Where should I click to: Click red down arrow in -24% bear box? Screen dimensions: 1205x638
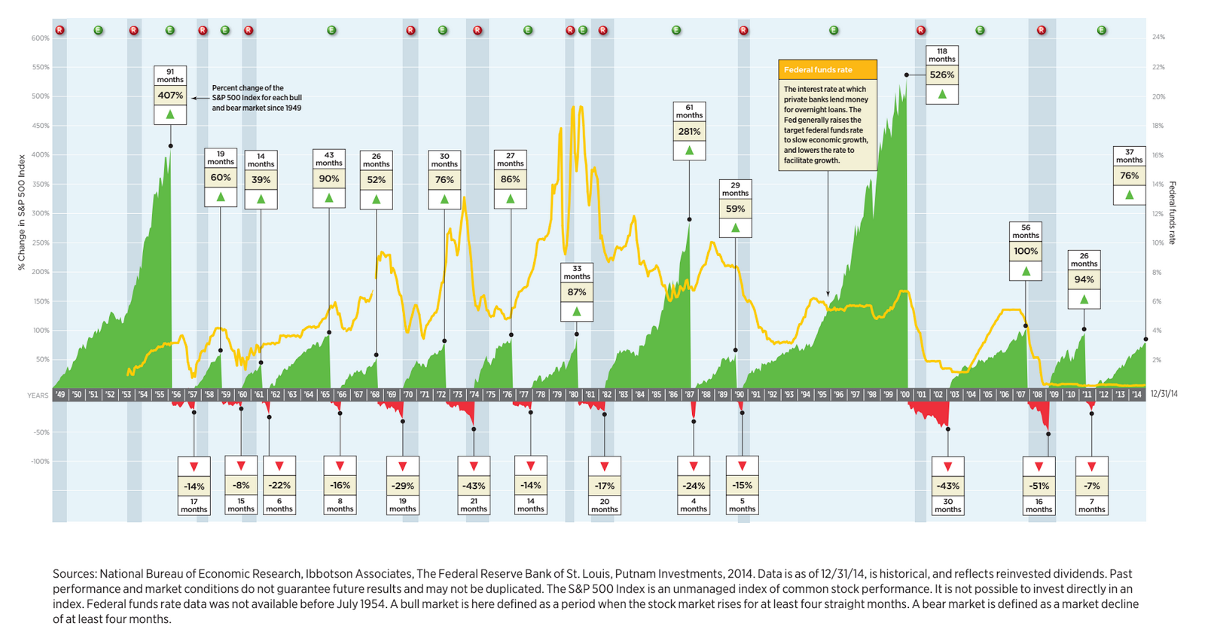[694, 466]
